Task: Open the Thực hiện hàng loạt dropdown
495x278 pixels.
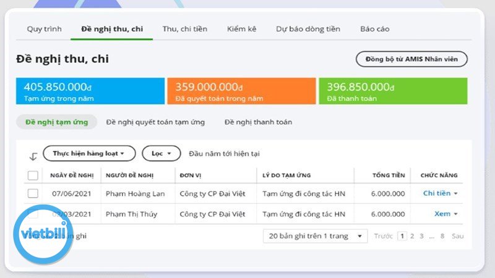Action: click(88, 153)
